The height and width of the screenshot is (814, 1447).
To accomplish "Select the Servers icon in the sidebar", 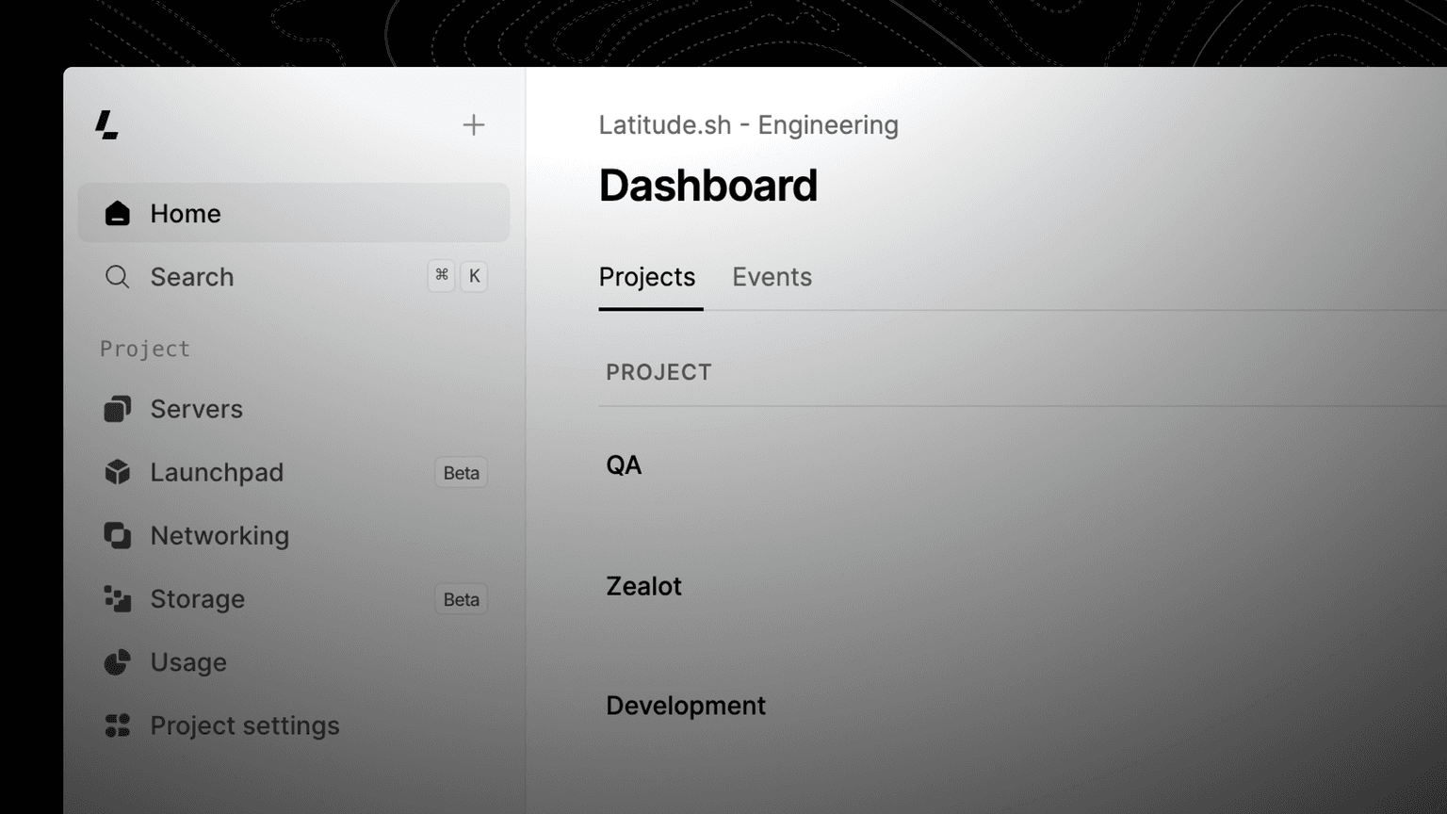I will coord(117,409).
